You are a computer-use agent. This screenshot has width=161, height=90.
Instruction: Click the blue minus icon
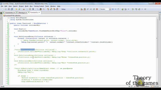coord(115,9)
